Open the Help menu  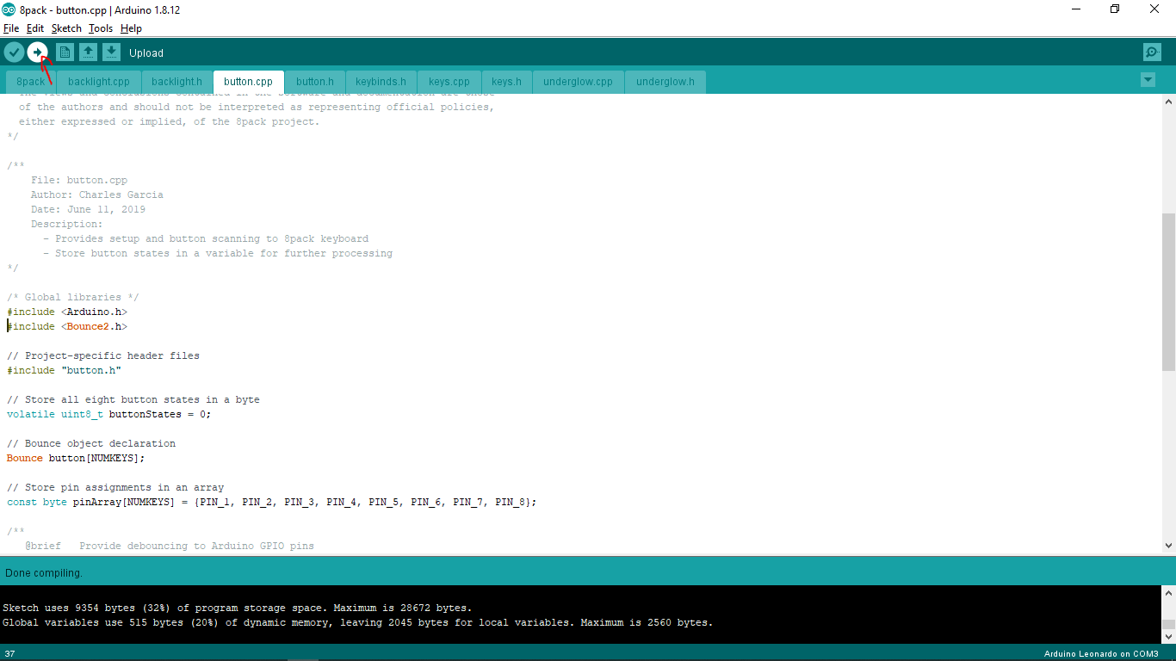pyautogui.click(x=132, y=28)
